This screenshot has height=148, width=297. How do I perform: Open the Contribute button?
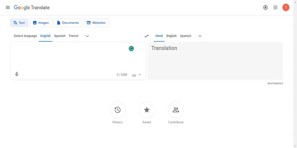(x=176, y=110)
